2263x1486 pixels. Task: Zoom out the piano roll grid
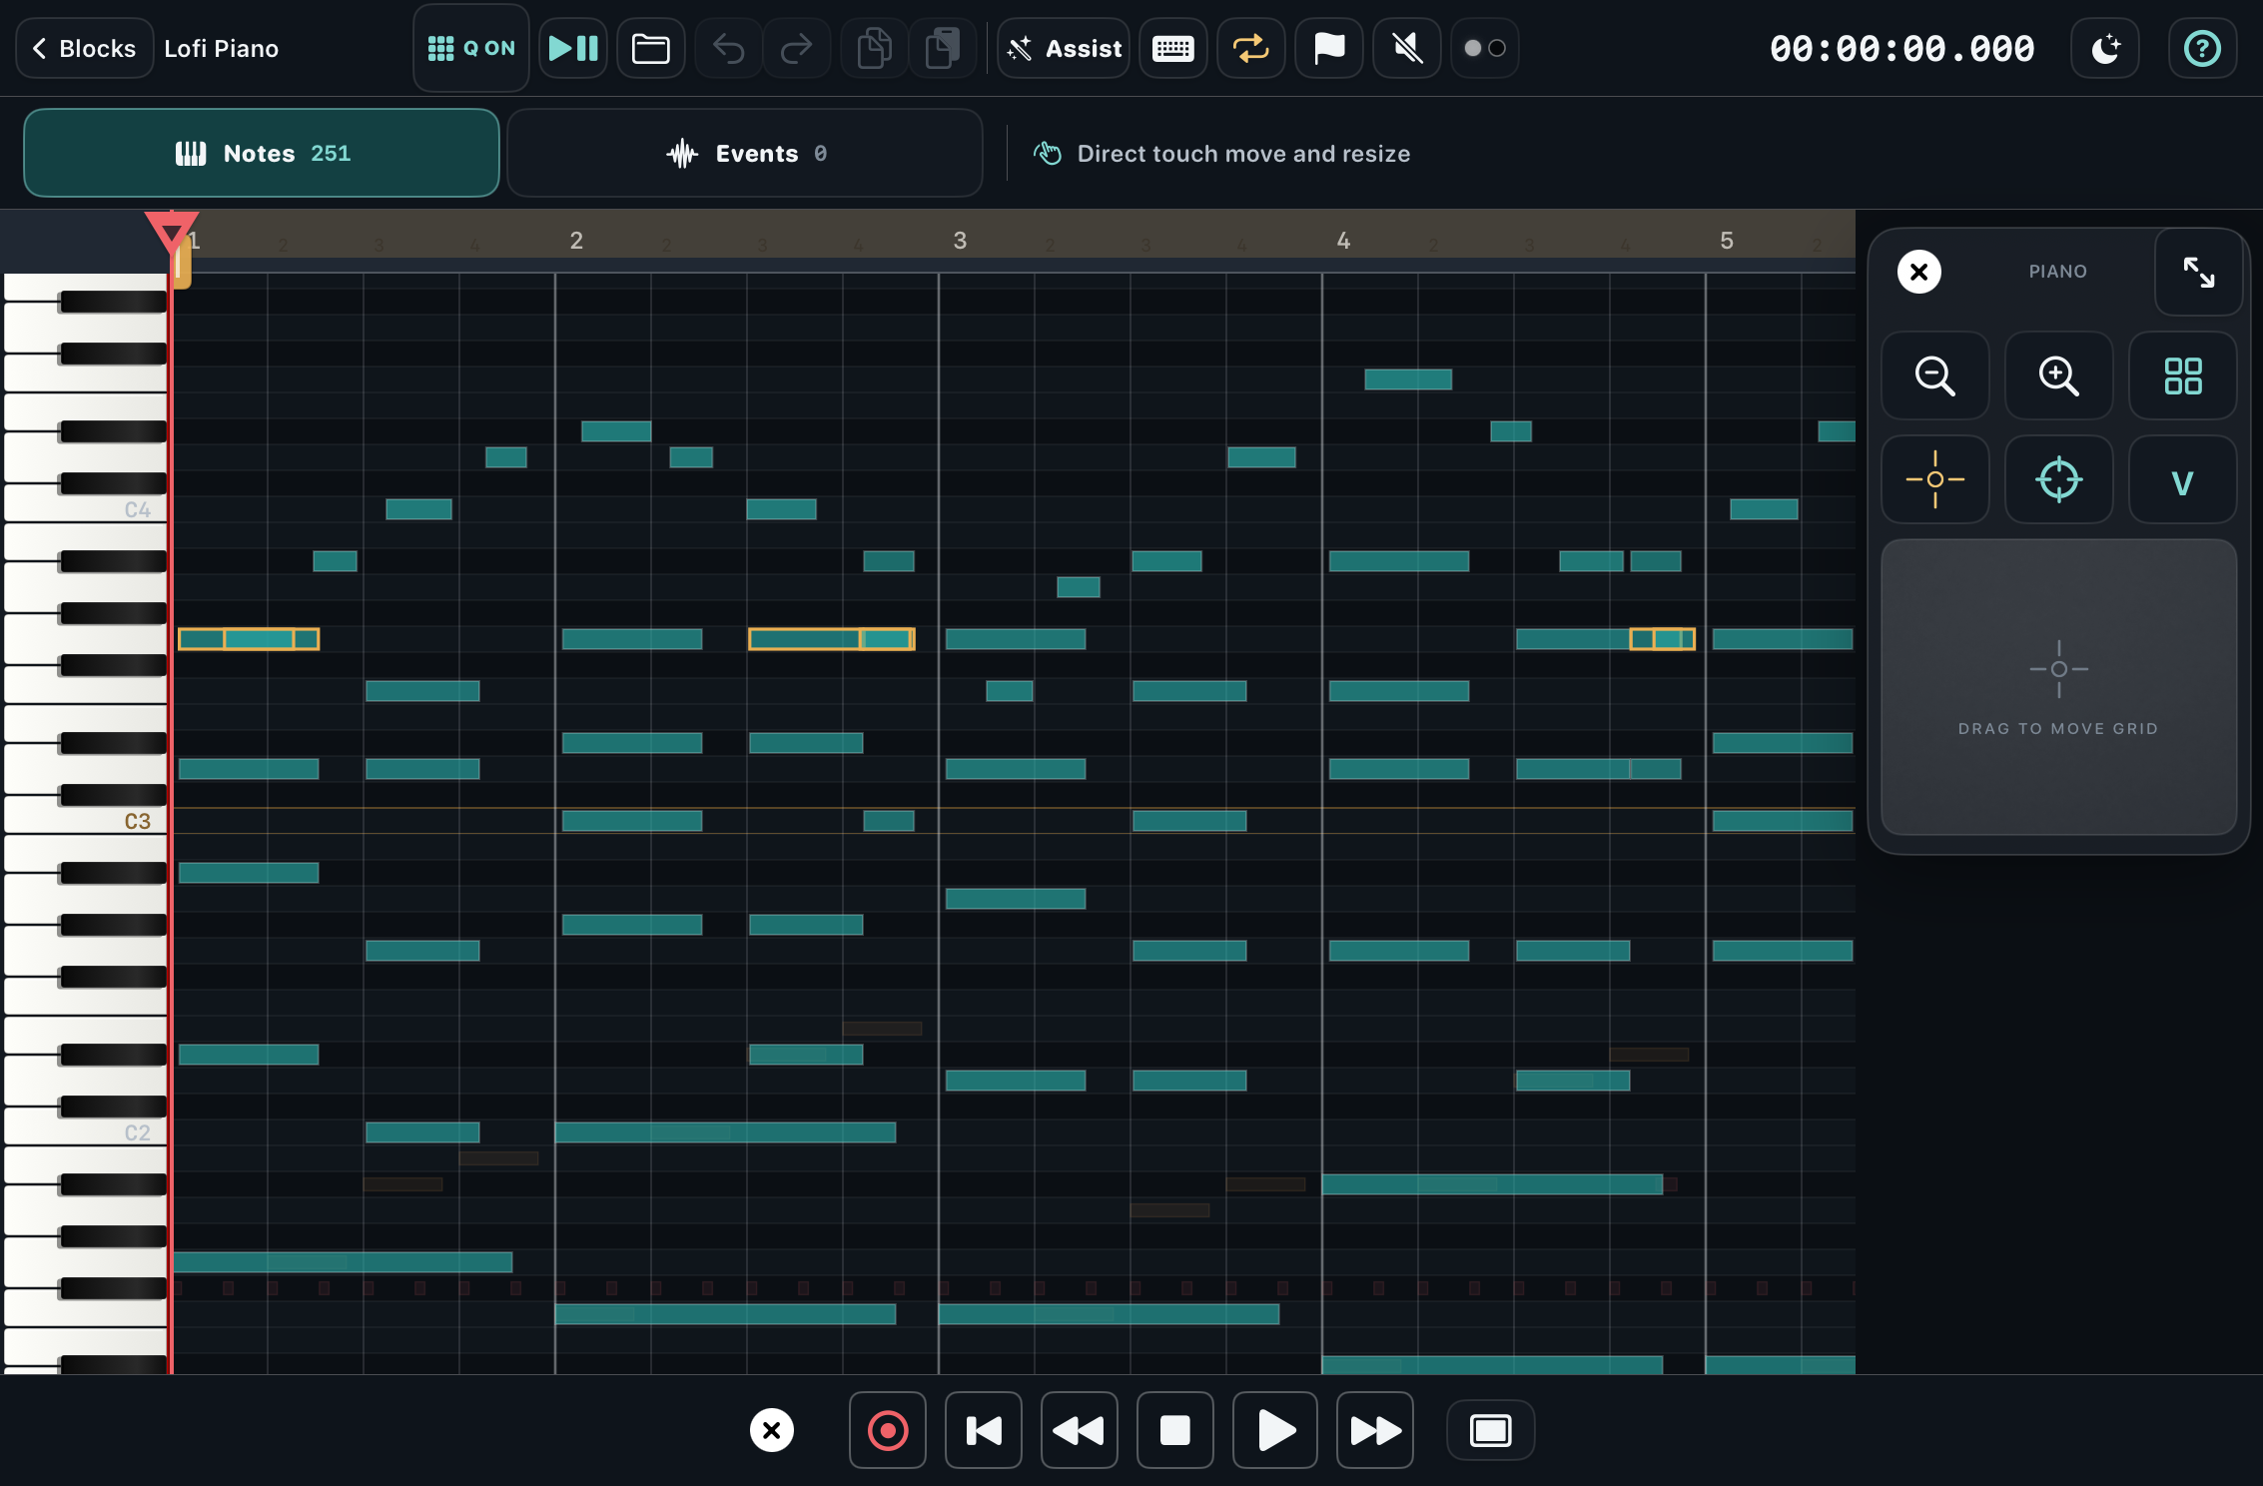[1934, 376]
